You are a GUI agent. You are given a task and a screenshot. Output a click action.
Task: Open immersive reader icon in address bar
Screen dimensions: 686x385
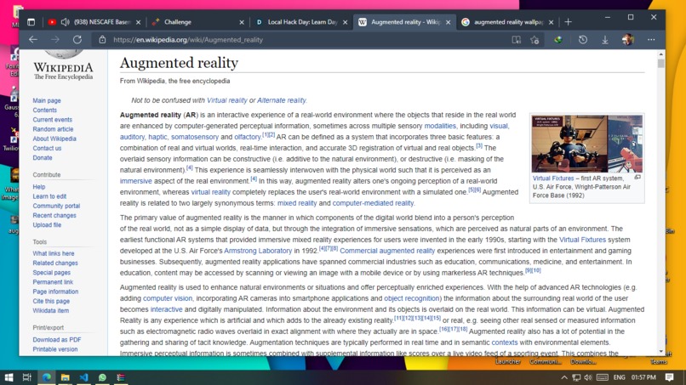(x=517, y=40)
